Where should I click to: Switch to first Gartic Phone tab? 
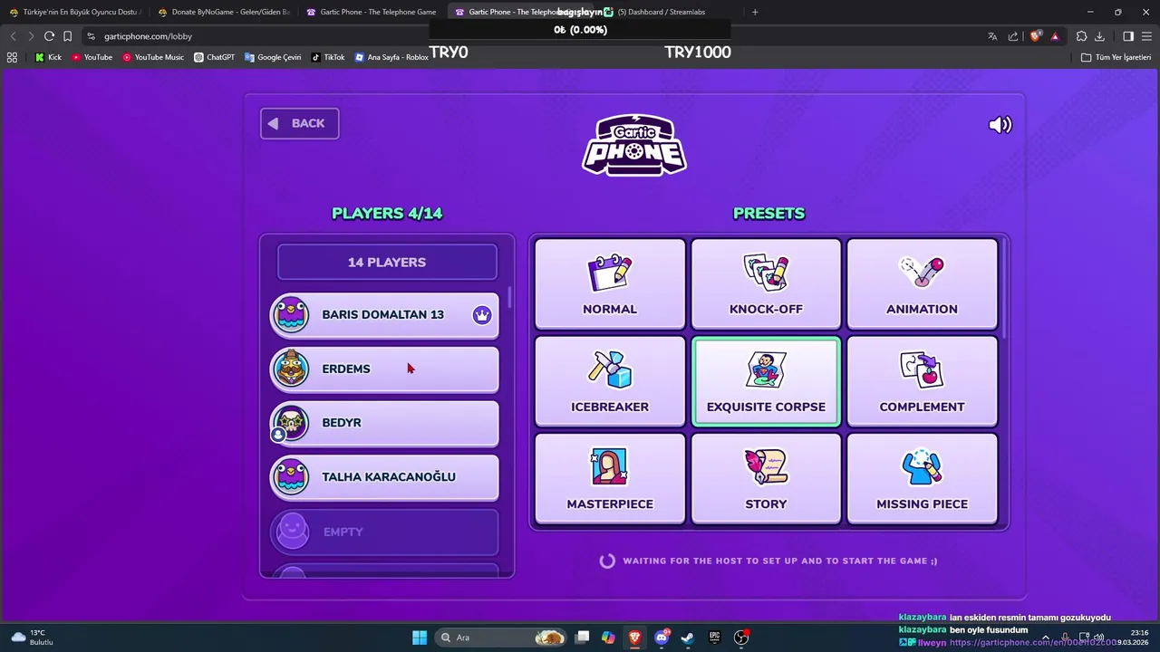(372, 12)
